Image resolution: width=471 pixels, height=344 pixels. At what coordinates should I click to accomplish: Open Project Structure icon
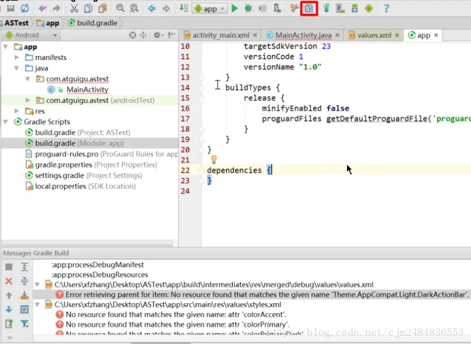(x=309, y=8)
